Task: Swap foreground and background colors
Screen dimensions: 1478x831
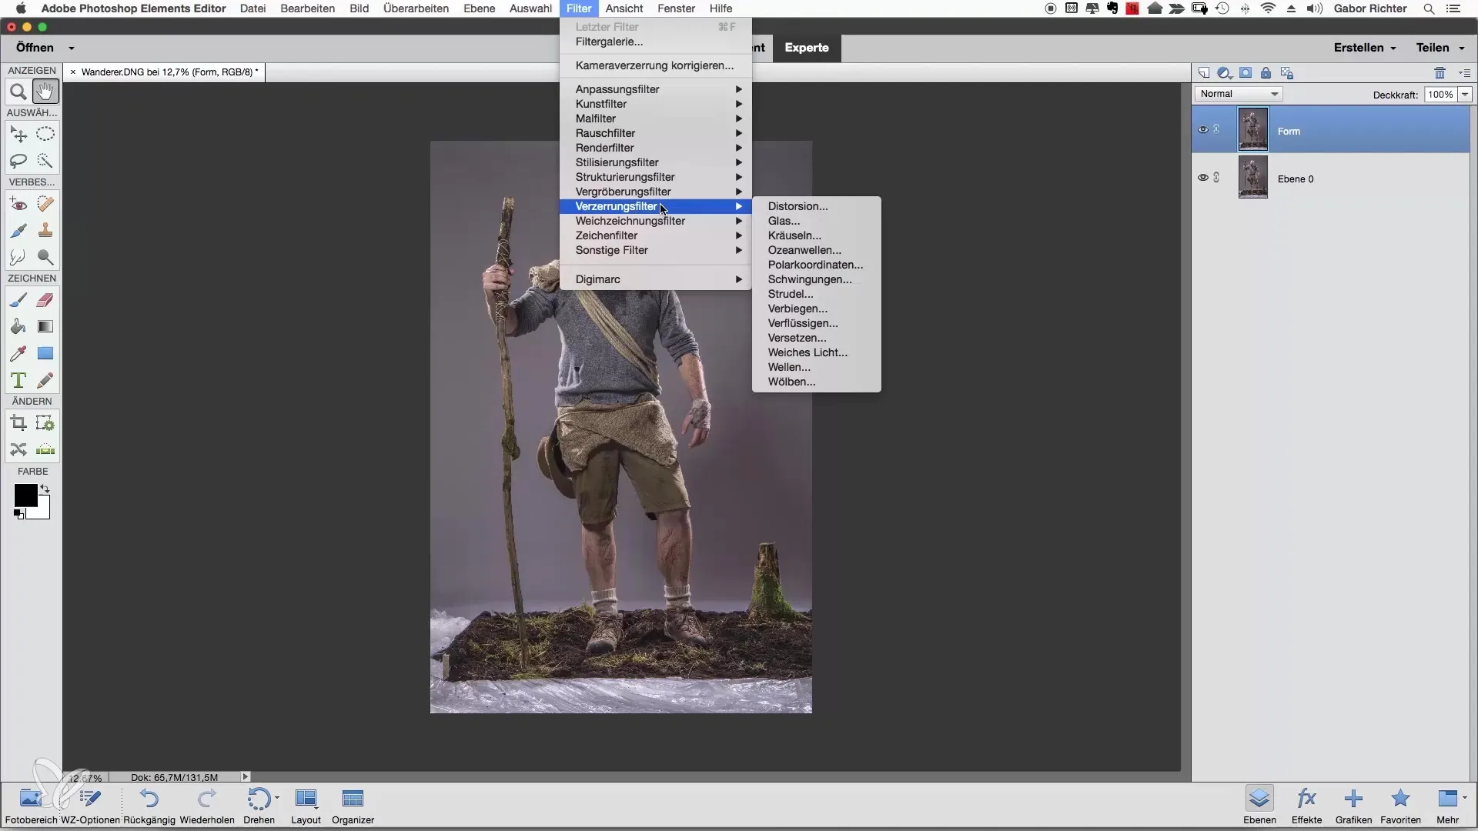Action: [x=45, y=489]
